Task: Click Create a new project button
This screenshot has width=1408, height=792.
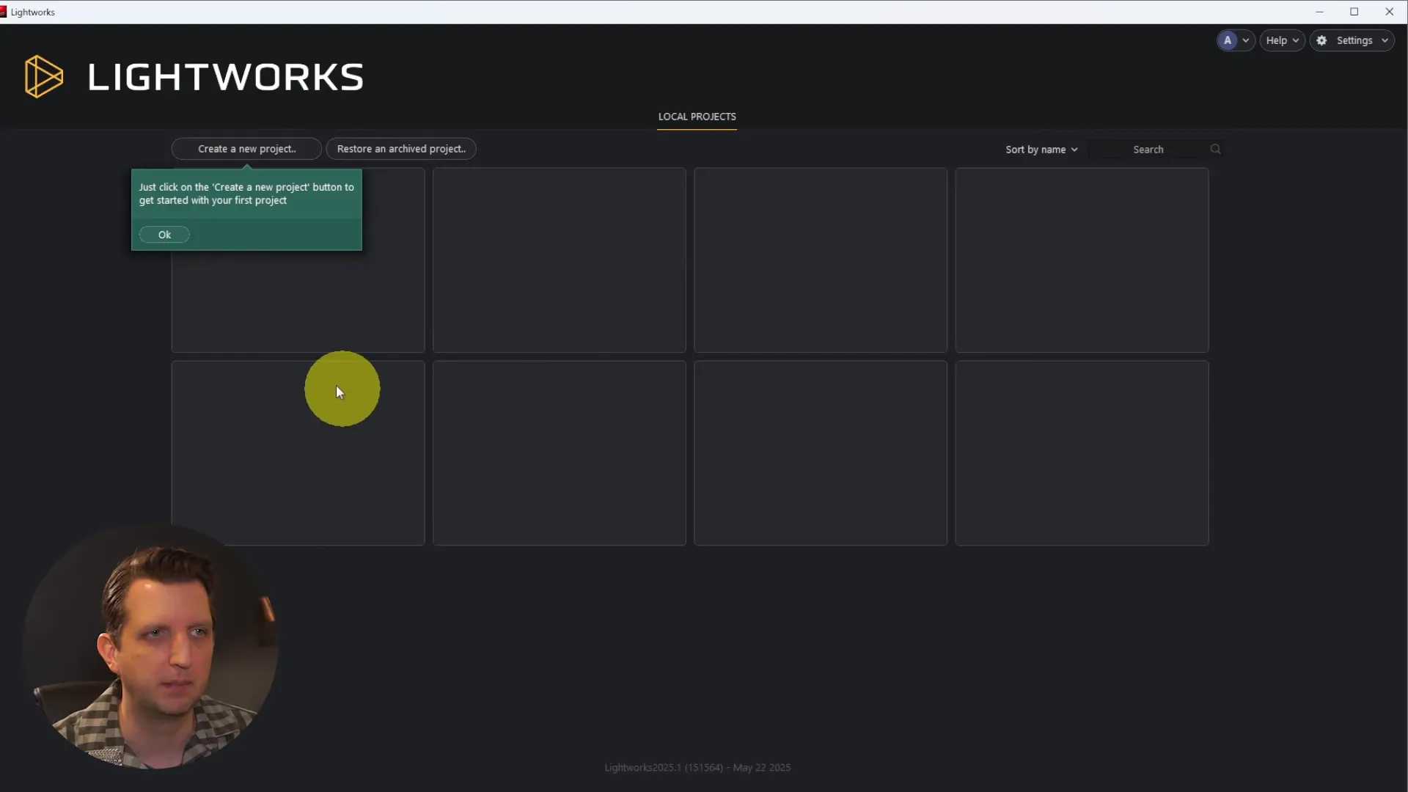Action: coord(246,149)
